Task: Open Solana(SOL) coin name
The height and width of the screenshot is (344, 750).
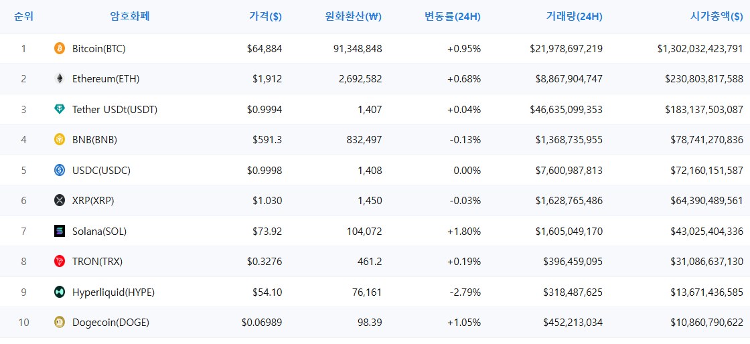Action: point(100,232)
